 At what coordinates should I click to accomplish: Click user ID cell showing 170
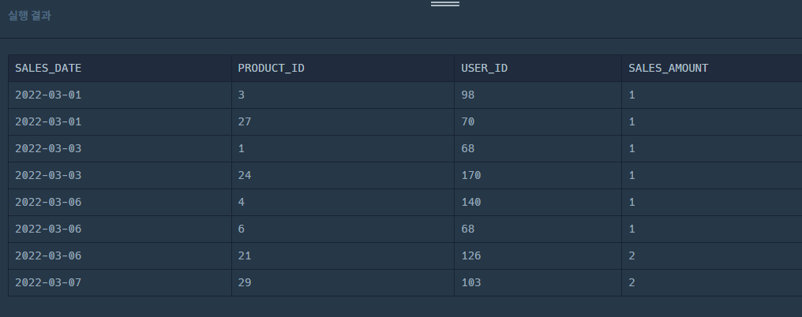tap(538, 175)
